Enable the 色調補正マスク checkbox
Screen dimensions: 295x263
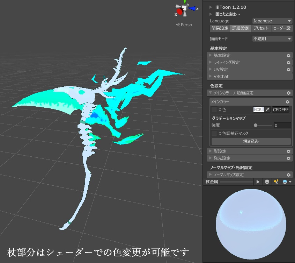tap(214, 133)
